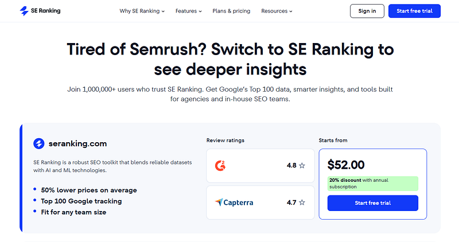Click the star next to 4.7 rating
The image size is (459, 242).
[302, 202]
